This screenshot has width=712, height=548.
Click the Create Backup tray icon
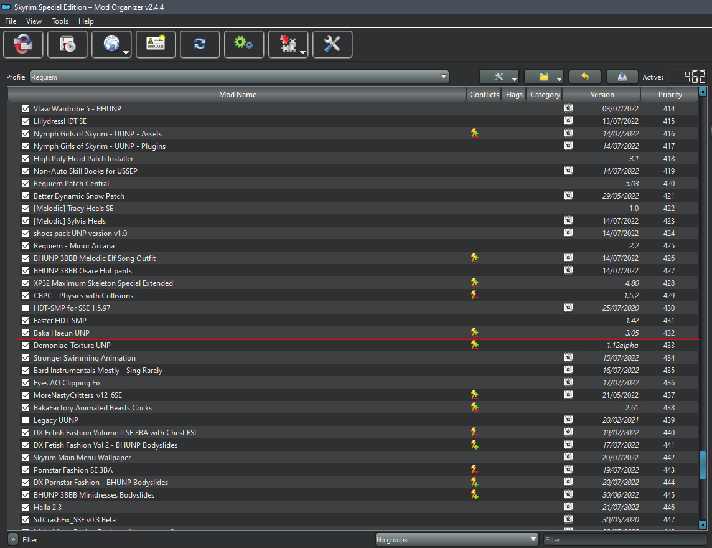point(622,77)
